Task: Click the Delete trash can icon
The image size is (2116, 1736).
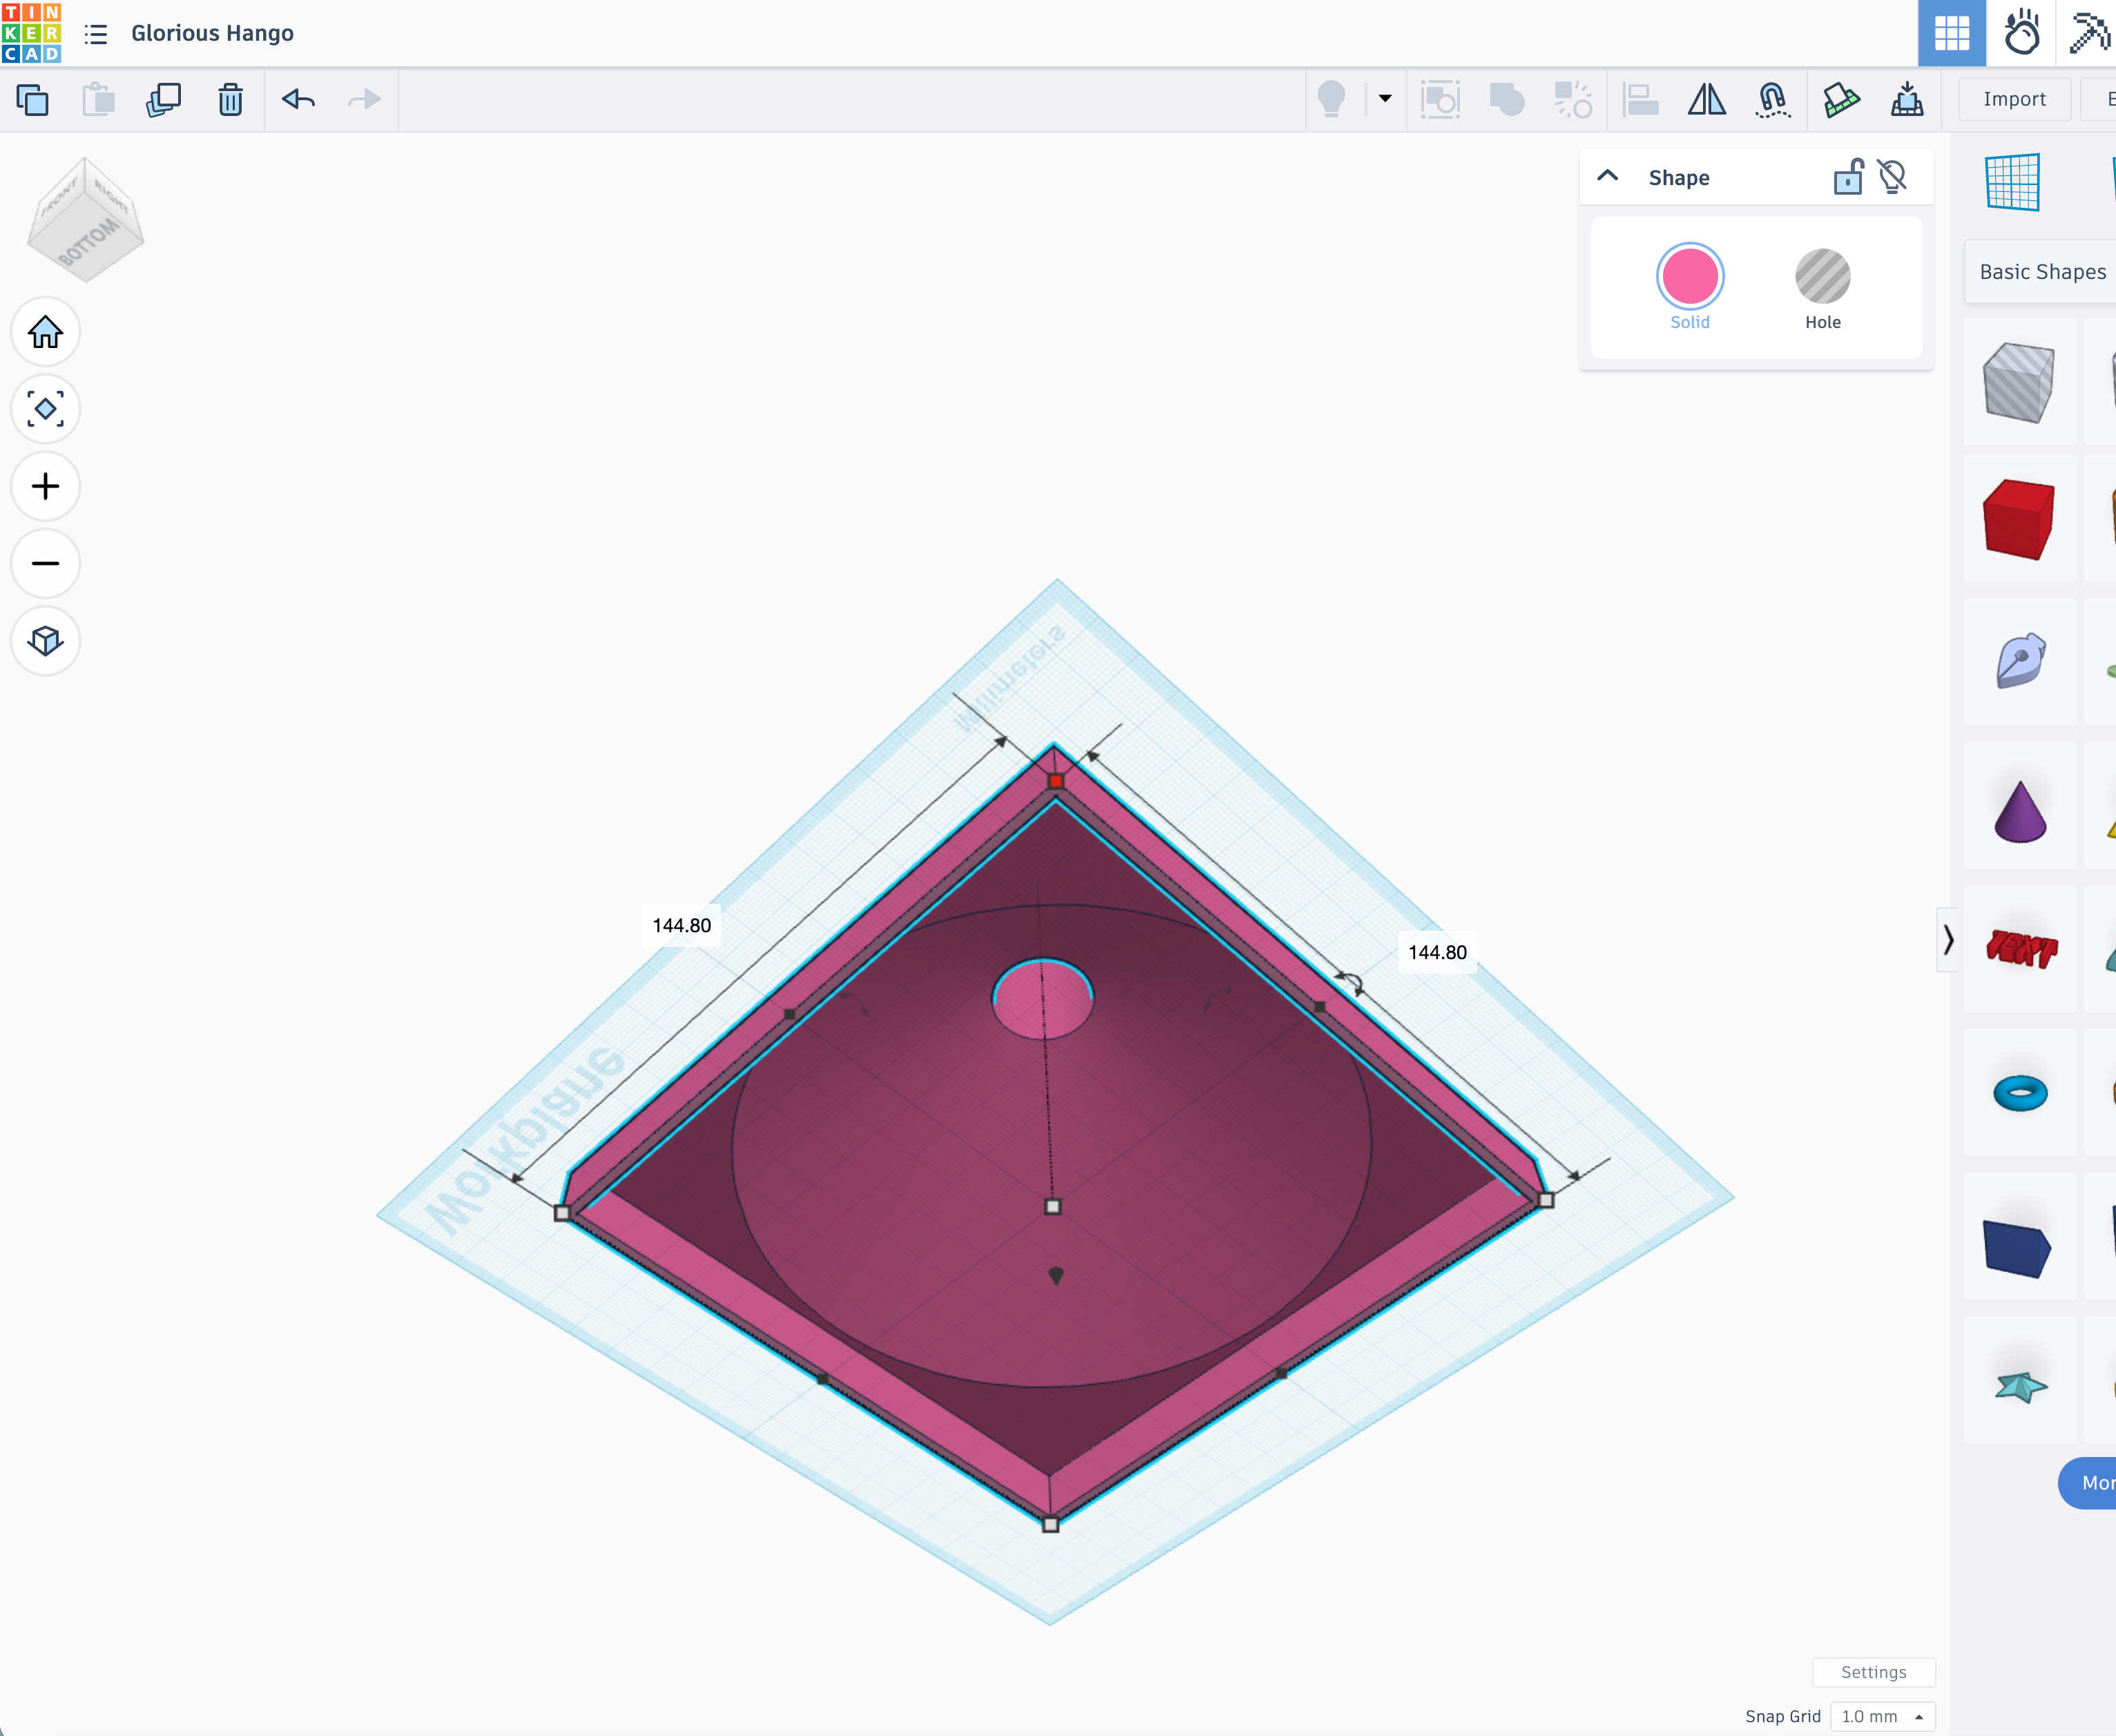Action: pos(231,100)
